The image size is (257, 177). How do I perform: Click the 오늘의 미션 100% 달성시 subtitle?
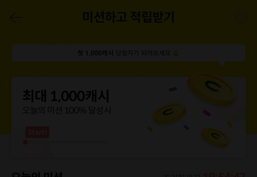67,110
